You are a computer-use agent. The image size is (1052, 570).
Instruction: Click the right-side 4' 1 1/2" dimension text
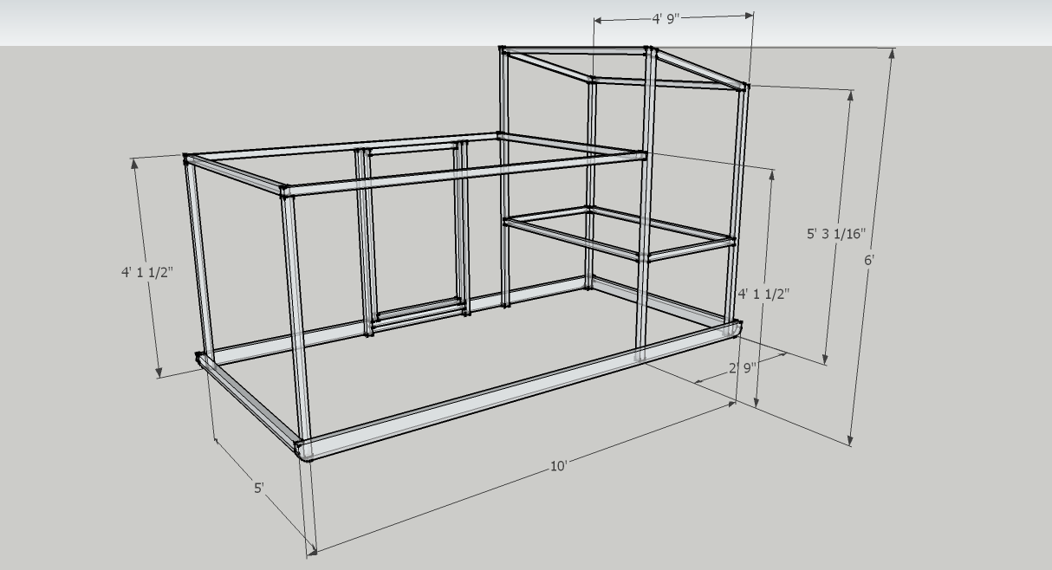point(763,294)
